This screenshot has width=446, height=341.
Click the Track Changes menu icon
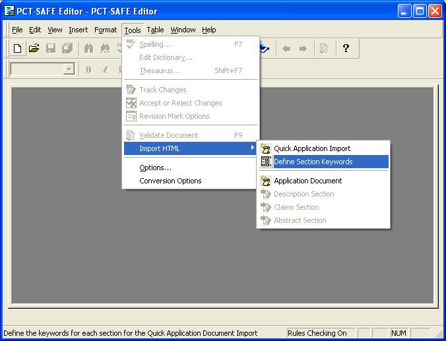click(x=131, y=90)
